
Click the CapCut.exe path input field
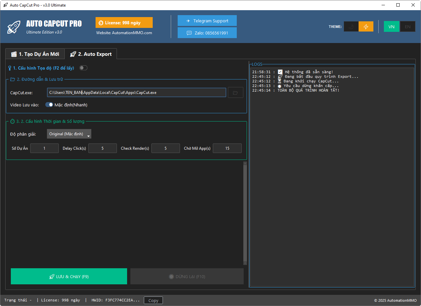click(137, 93)
